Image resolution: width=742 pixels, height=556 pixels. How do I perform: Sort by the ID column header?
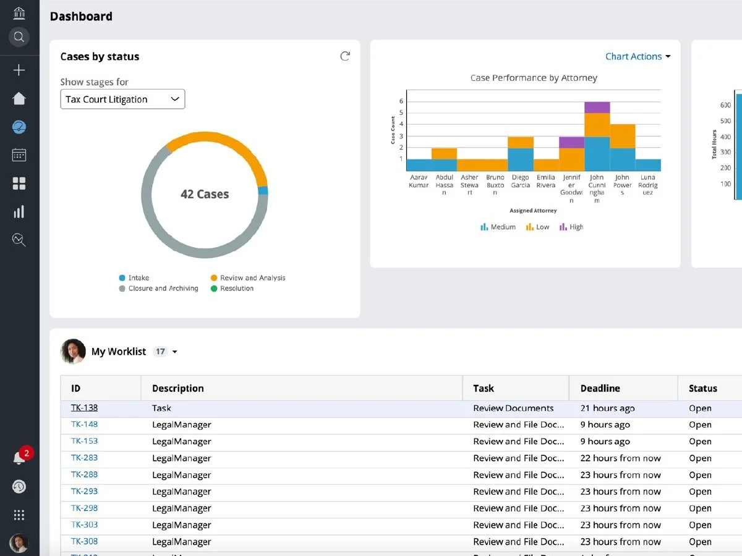point(101,389)
